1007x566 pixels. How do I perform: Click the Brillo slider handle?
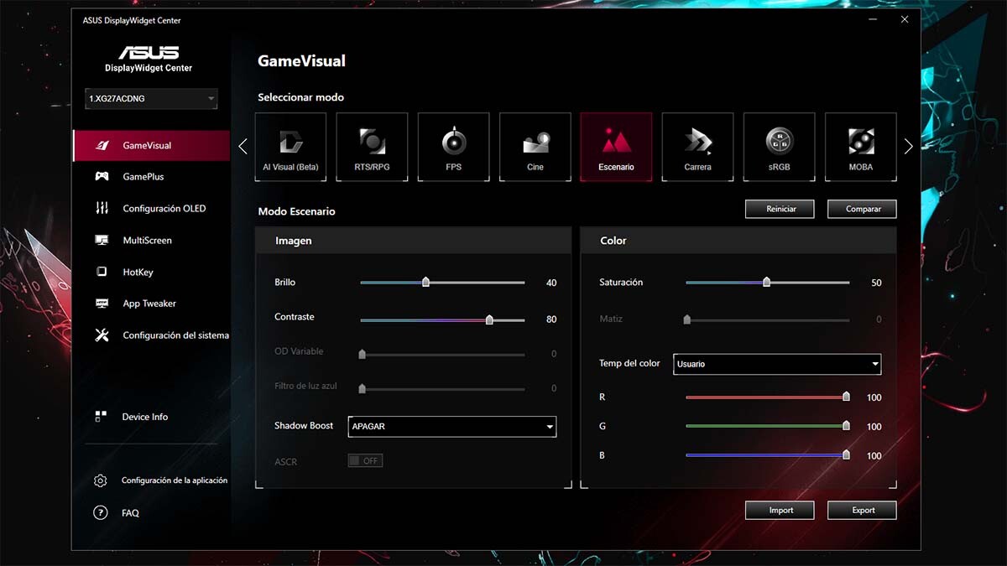coord(425,283)
